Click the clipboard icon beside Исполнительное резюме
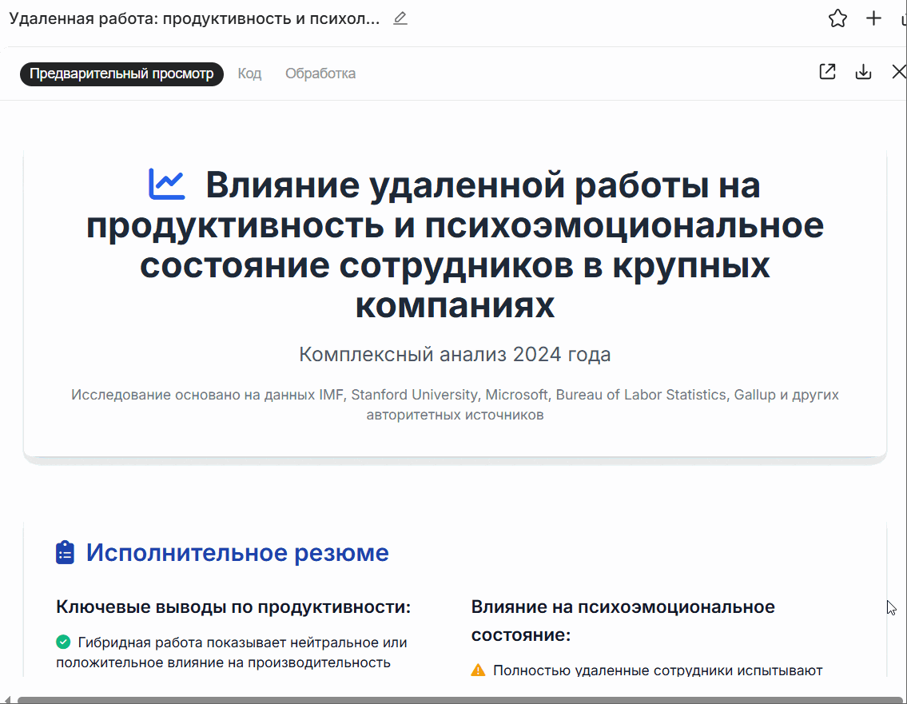Screen dimensions: 907x704 coord(65,552)
